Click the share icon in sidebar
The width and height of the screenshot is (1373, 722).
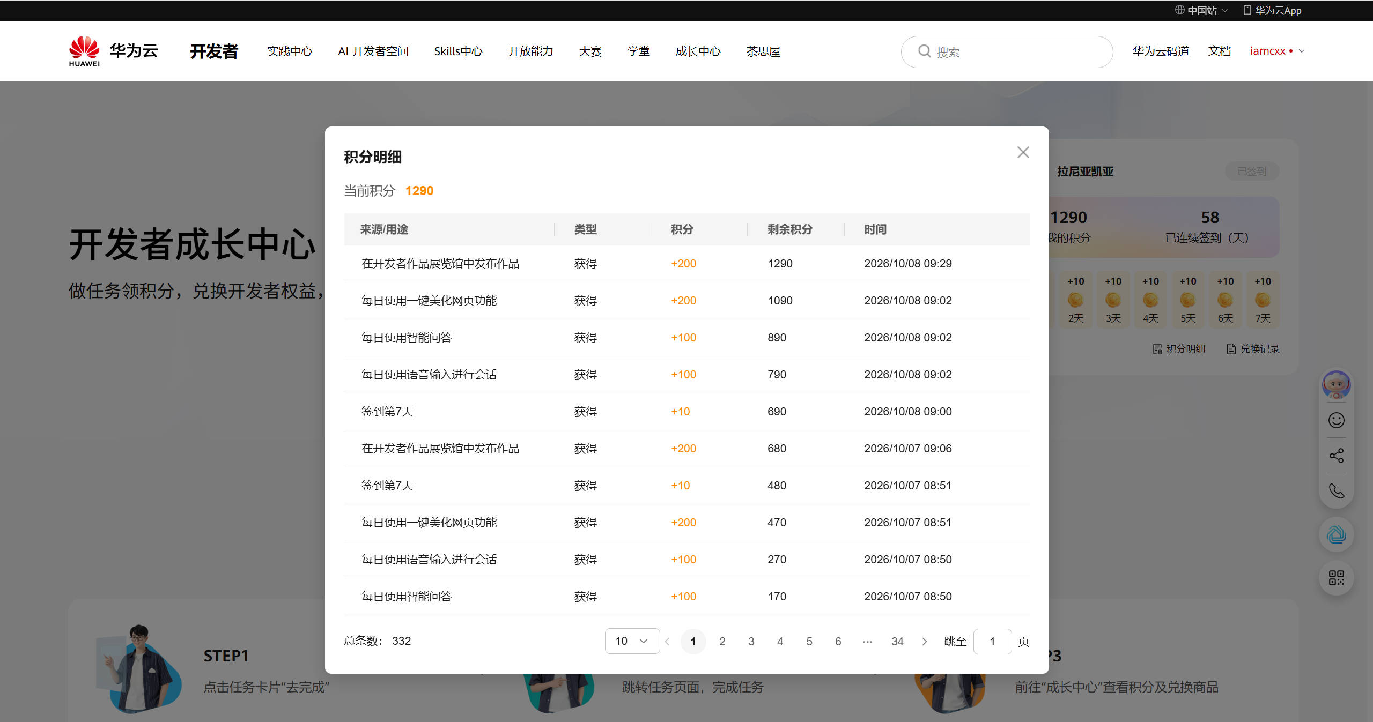click(x=1336, y=456)
